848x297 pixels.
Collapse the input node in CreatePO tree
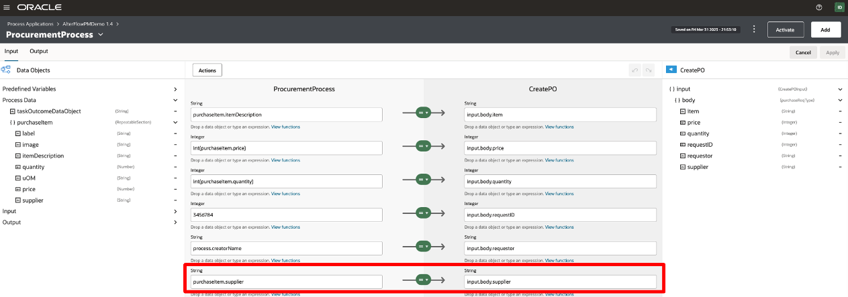[x=839, y=89]
